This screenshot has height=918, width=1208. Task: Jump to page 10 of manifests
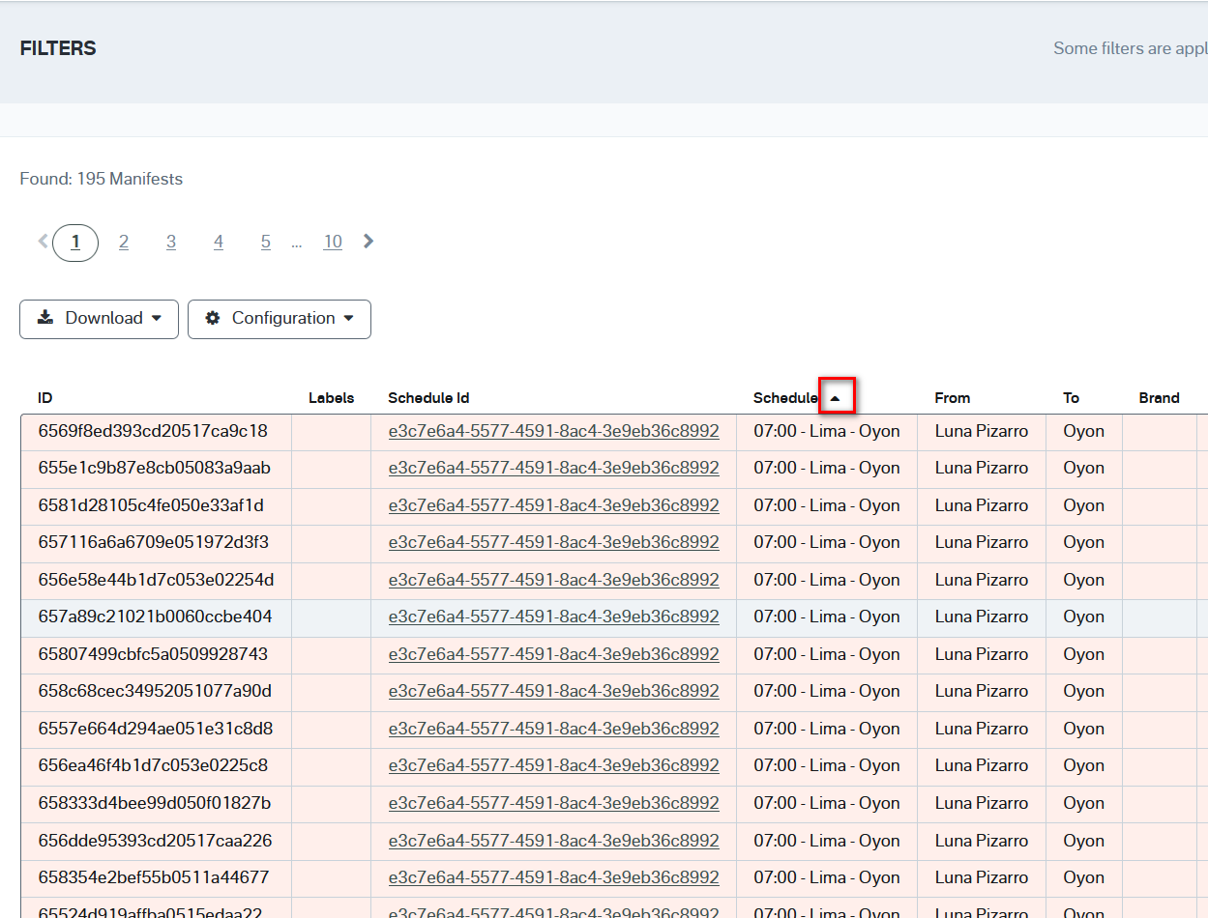click(x=333, y=243)
